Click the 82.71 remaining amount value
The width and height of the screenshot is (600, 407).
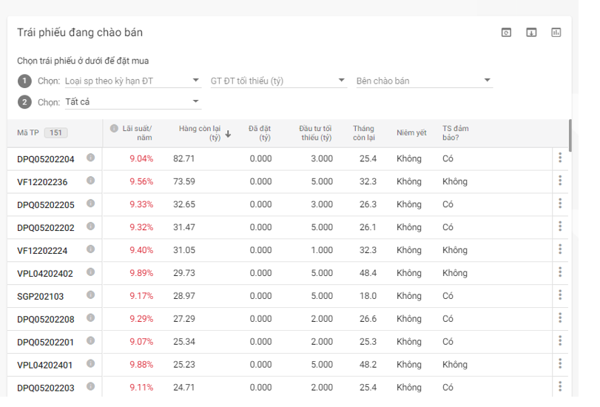coord(183,158)
